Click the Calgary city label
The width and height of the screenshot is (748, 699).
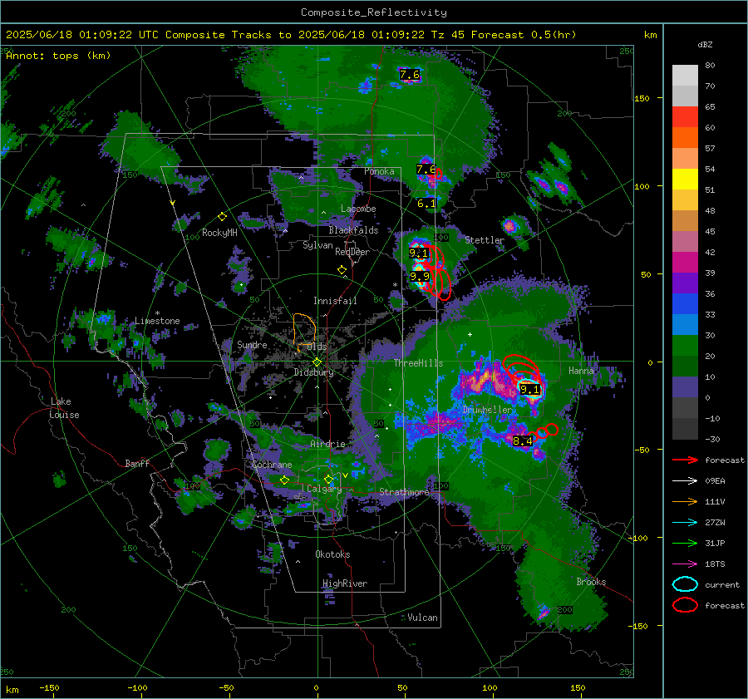click(x=324, y=489)
